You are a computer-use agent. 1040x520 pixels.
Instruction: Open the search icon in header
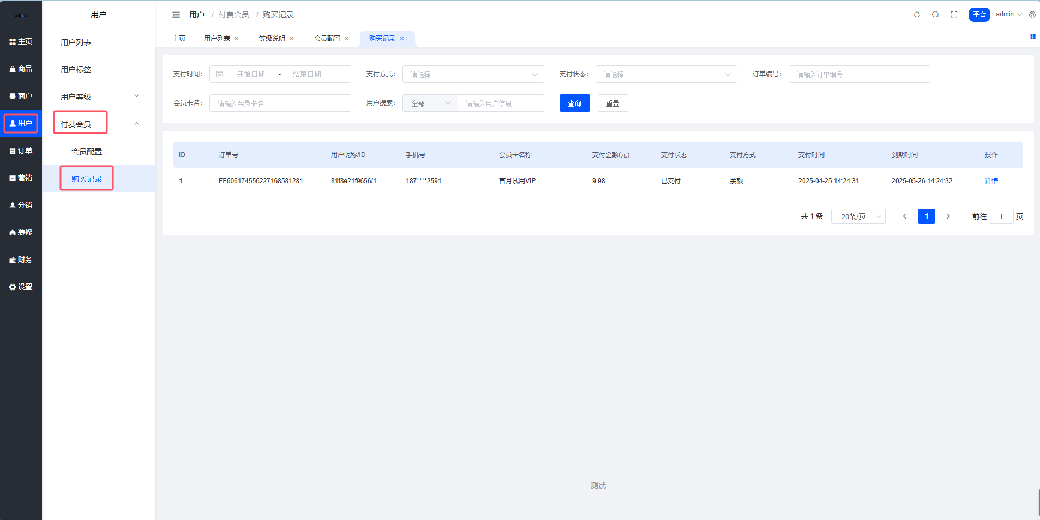tap(935, 15)
